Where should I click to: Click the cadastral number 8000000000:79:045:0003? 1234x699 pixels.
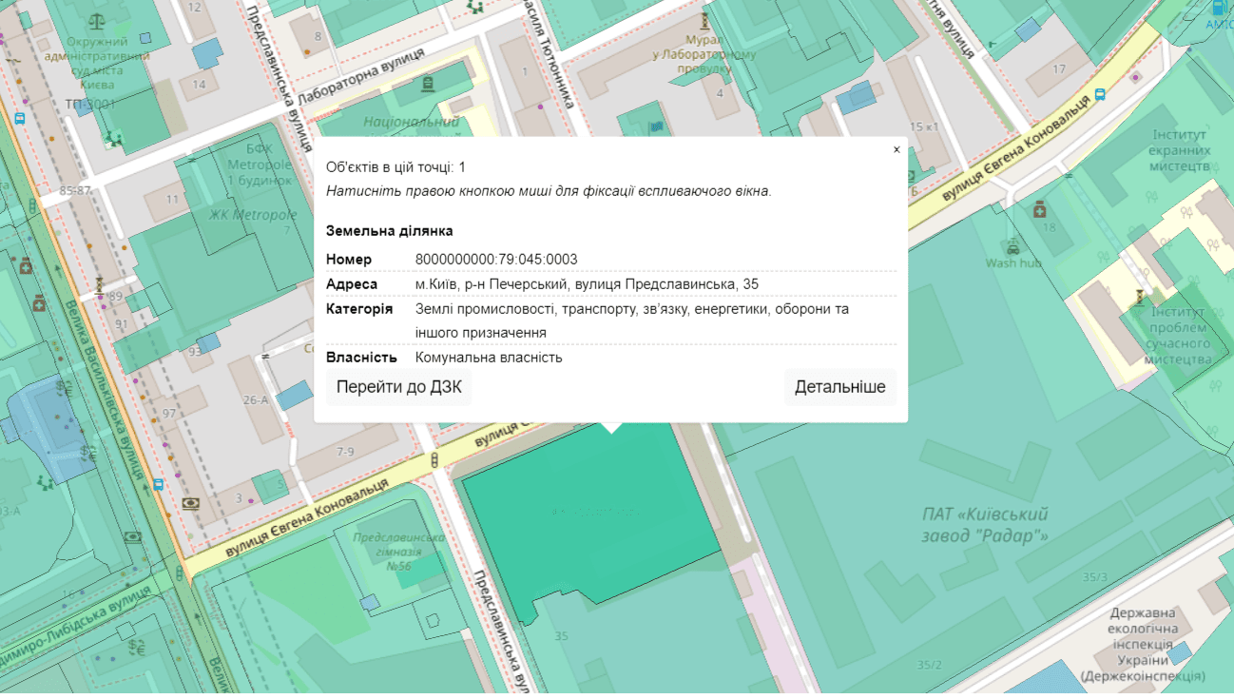click(x=496, y=260)
